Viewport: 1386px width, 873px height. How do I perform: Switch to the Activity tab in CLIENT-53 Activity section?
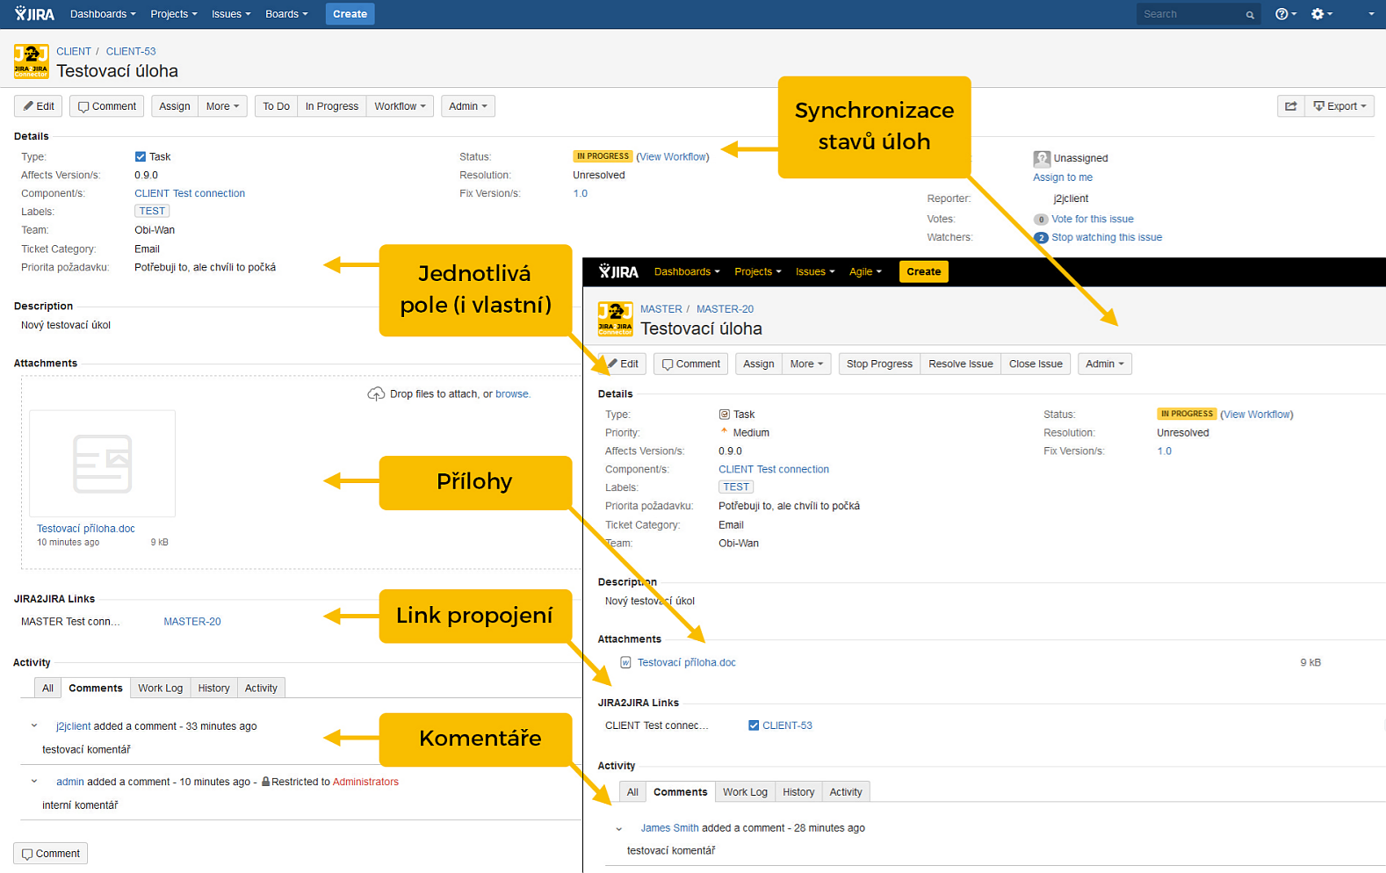click(261, 689)
